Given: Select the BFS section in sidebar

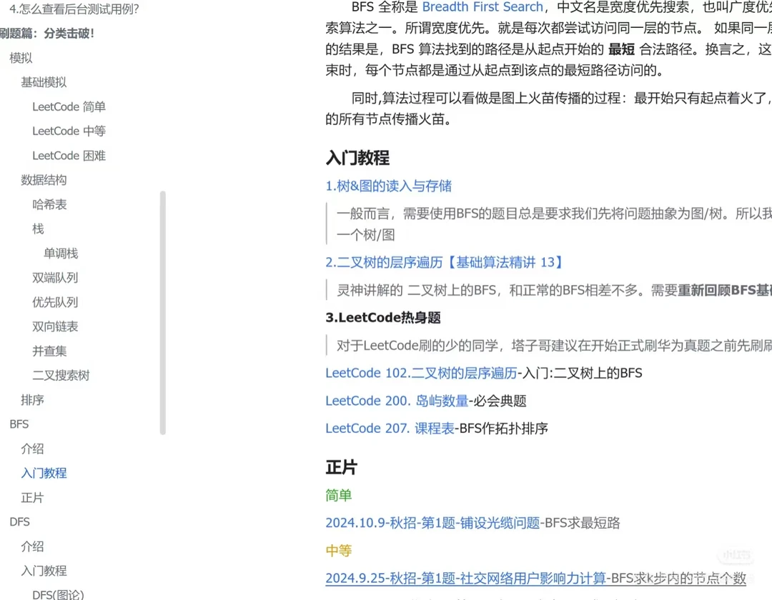Looking at the screenshot, I should [x=19, y=424].
